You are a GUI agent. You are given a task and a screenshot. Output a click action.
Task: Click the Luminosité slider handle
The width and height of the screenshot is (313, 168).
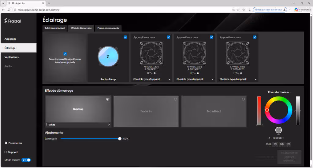pyautogui.click(x=120, y=139)
